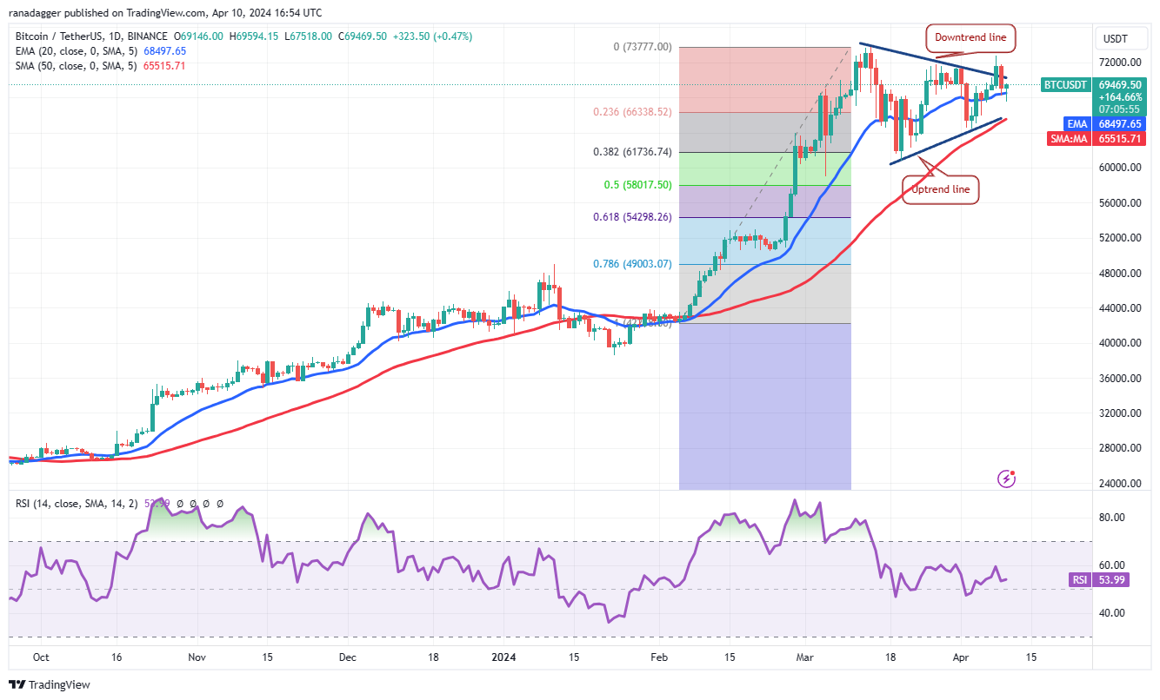Click the 0.5 (58017.50) Fibonacci level
Image resolution: width=1160 pixels, height=700 pixels.
tap(637, 185)
